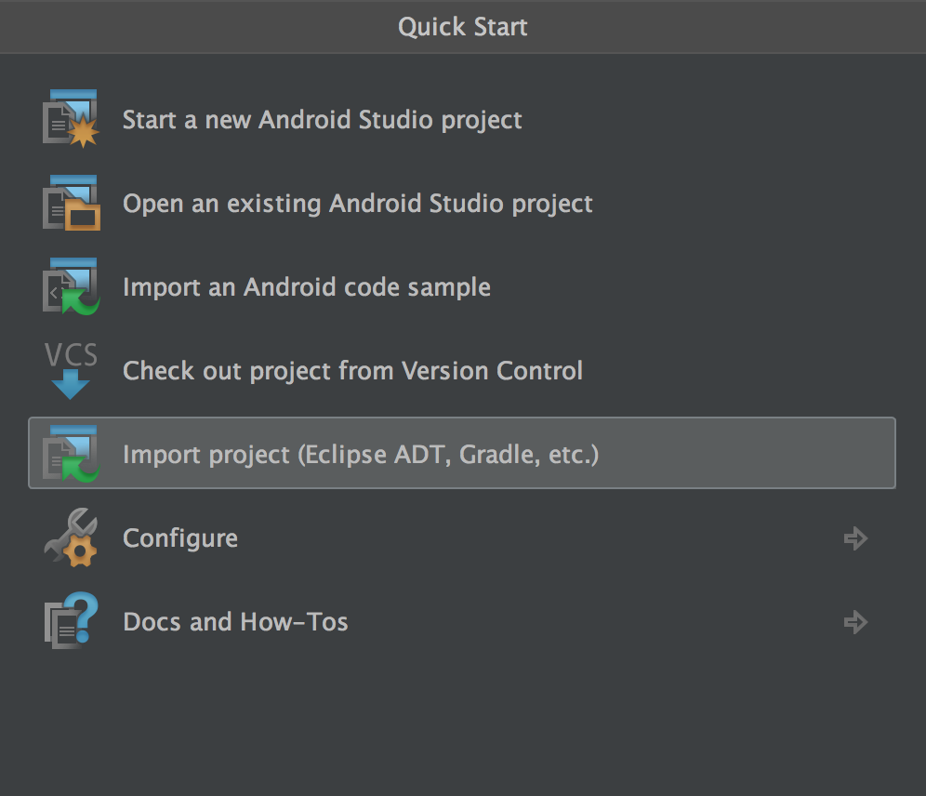This screenshot has width=926, height=796.
Task: Click the Docs question mark icon
Action: (x=71, y=620)
